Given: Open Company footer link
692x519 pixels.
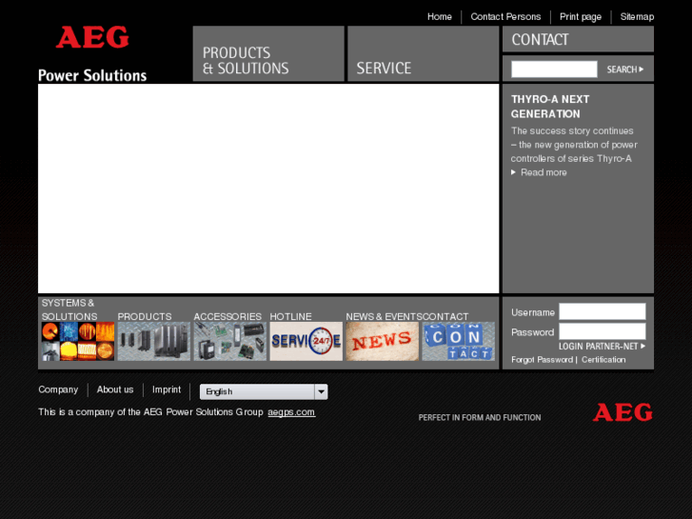Looking at the screenshot, I should point(58,389).
